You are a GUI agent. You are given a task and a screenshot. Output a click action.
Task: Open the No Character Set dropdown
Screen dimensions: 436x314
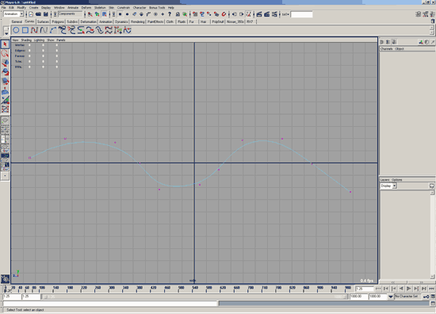coord(408,297)
